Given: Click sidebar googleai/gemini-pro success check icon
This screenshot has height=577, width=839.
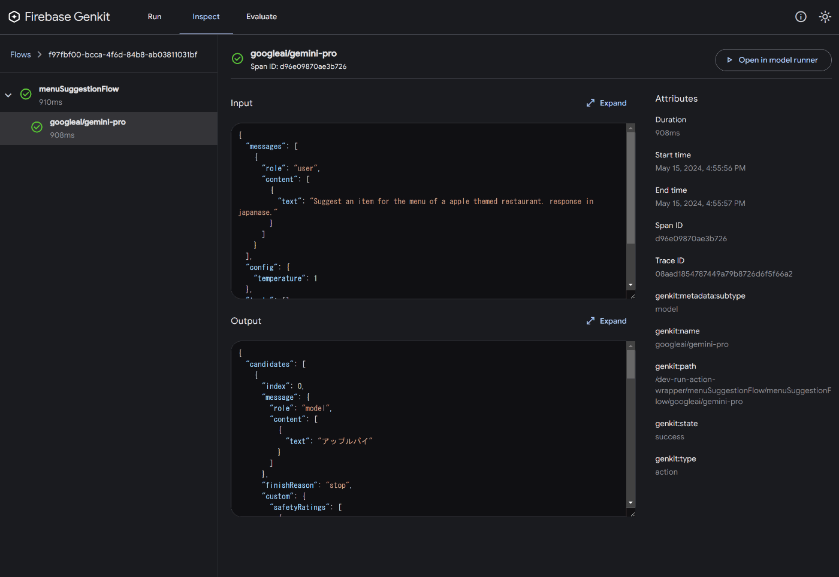Looking at the screenshot, I should click(x=37, y=127).
